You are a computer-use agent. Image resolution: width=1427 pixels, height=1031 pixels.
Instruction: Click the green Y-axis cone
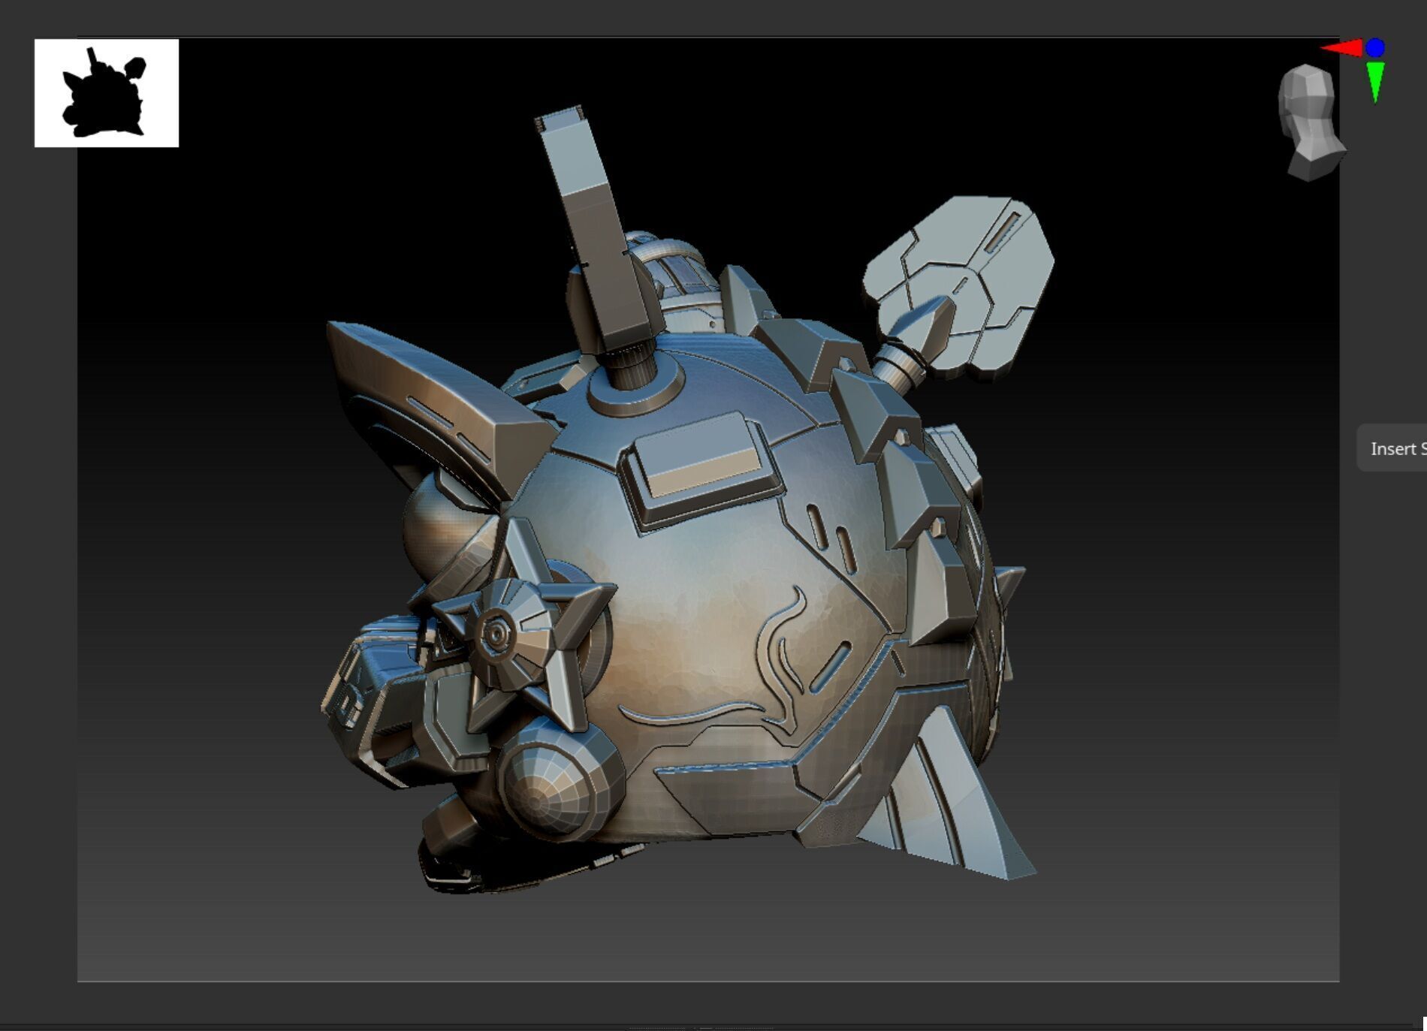click(1375, 82)
